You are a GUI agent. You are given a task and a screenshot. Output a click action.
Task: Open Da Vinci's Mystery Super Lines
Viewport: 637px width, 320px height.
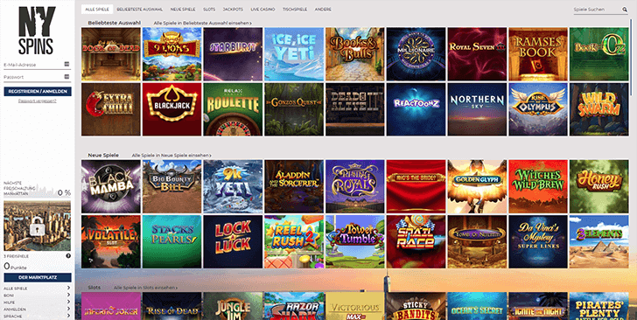tap(538, 241)
